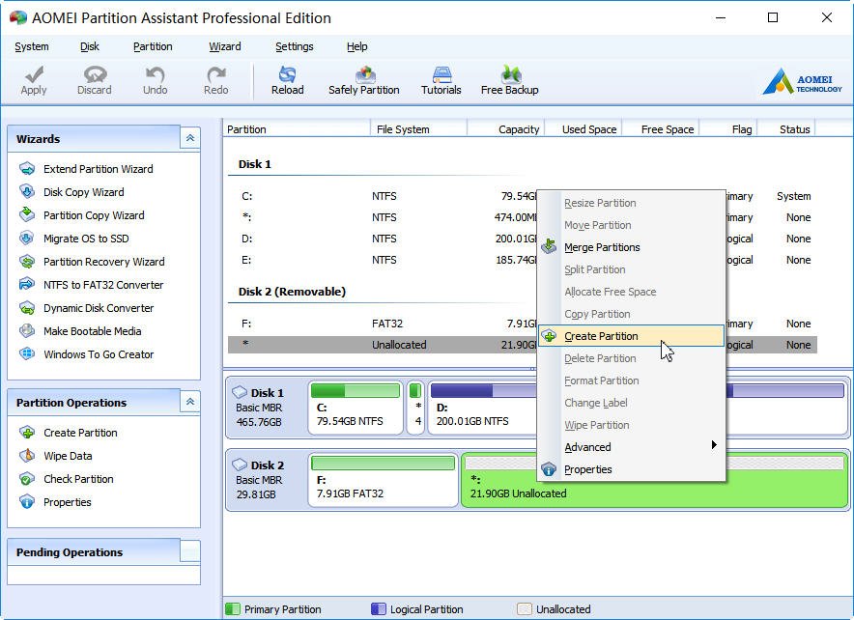Image resolution: width=854 pixels, height=620 pixels.
Task: Open the Tutorials toolbar icon
Action: pyautogui.click(x=441, y=74)
